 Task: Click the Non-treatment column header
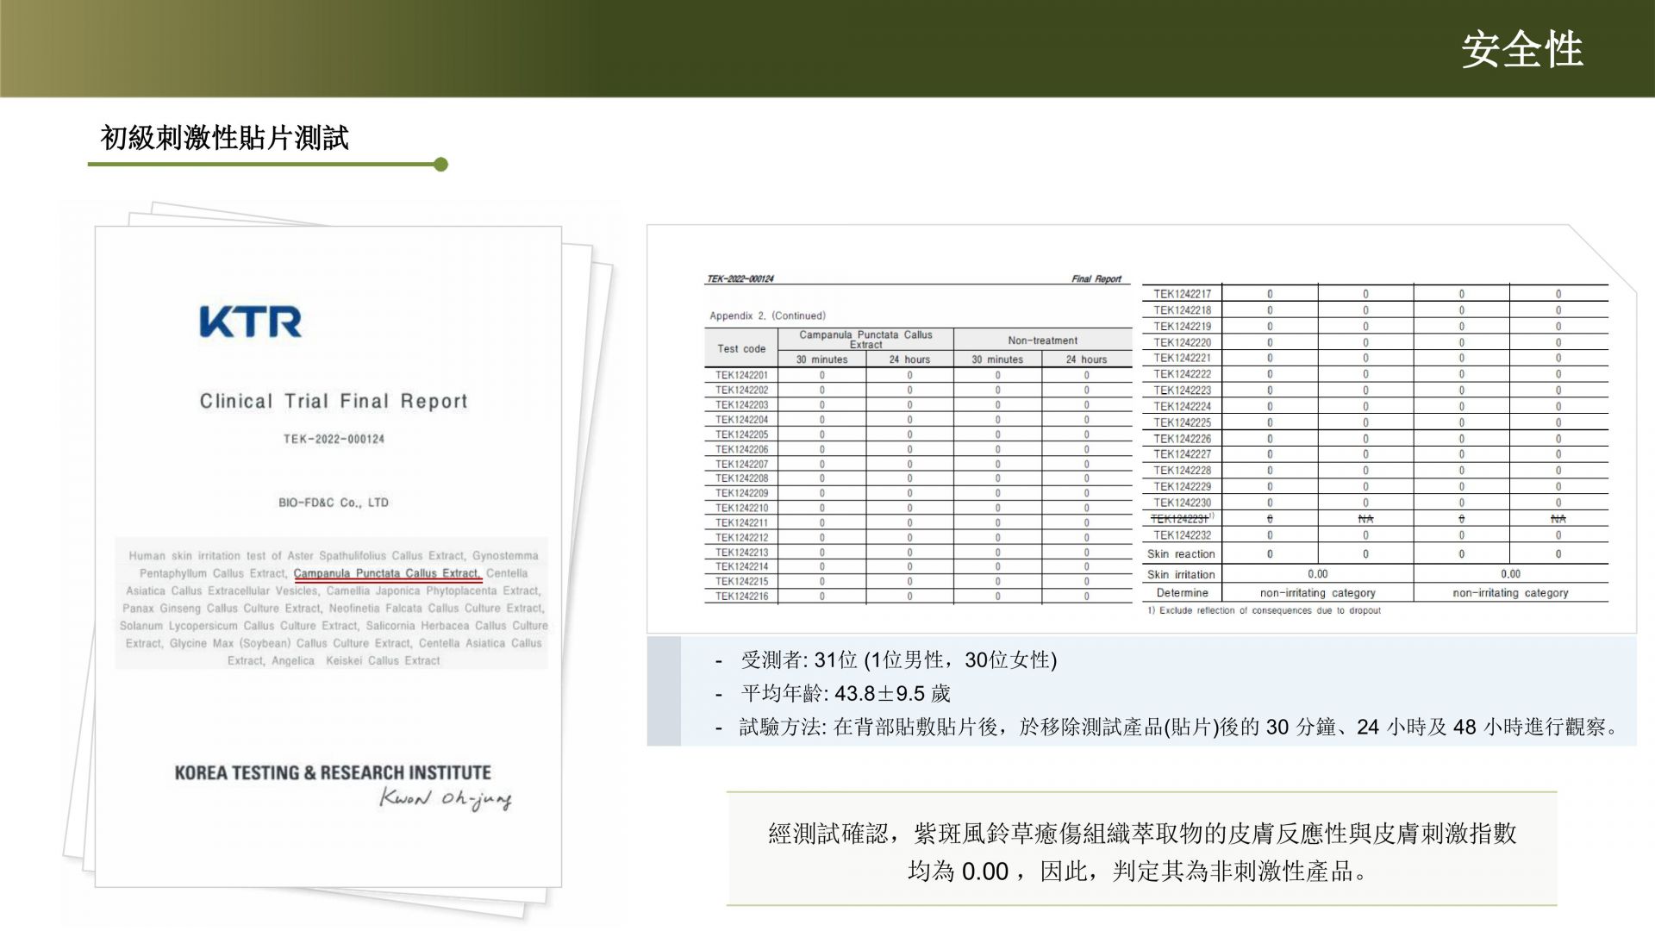point(1042,341)
